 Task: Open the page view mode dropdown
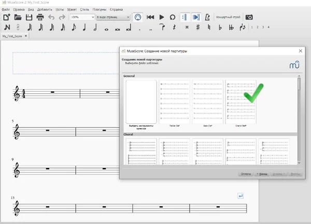pos(113,17)
